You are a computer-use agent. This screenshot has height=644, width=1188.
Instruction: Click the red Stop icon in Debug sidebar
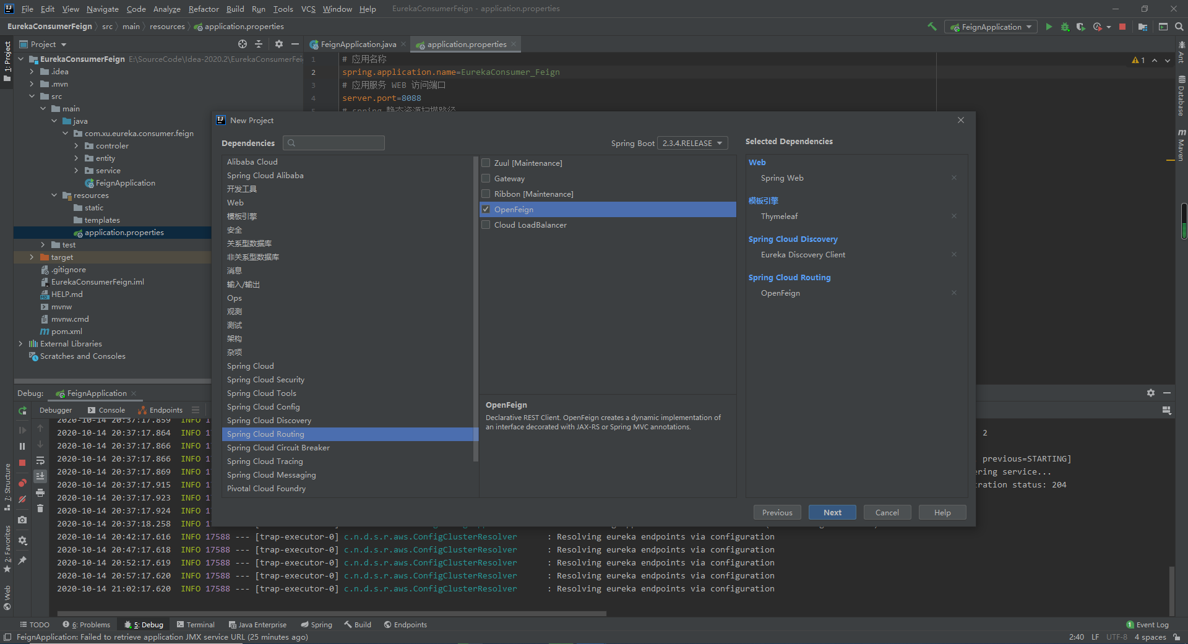[x=22, y=462]
